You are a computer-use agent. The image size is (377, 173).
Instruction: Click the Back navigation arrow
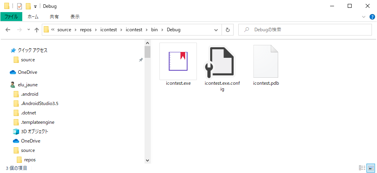pyautogui.click(x=8, y=30)
